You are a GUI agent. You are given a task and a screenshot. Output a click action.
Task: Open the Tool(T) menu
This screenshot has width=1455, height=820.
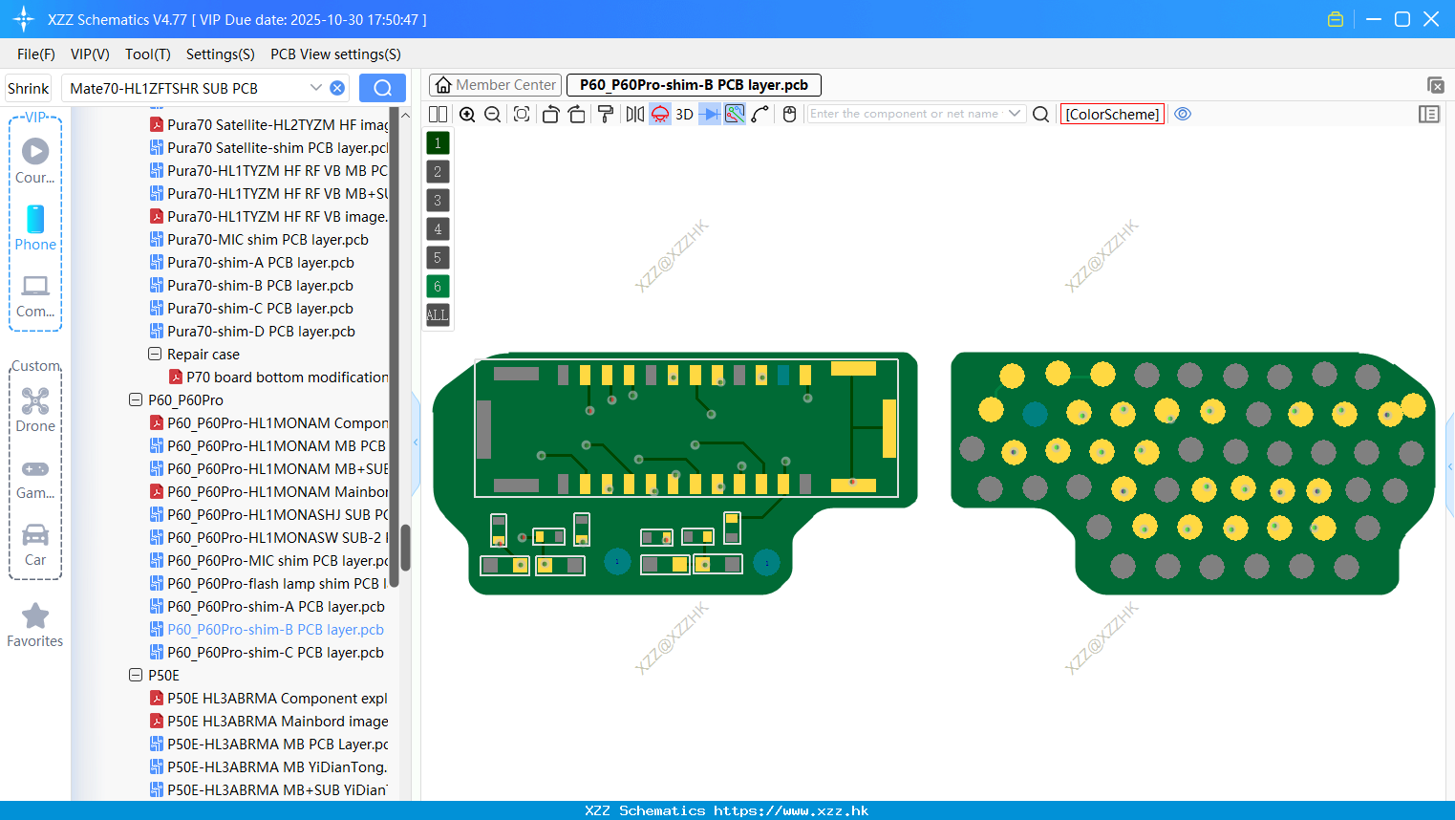tap(148, 54)
